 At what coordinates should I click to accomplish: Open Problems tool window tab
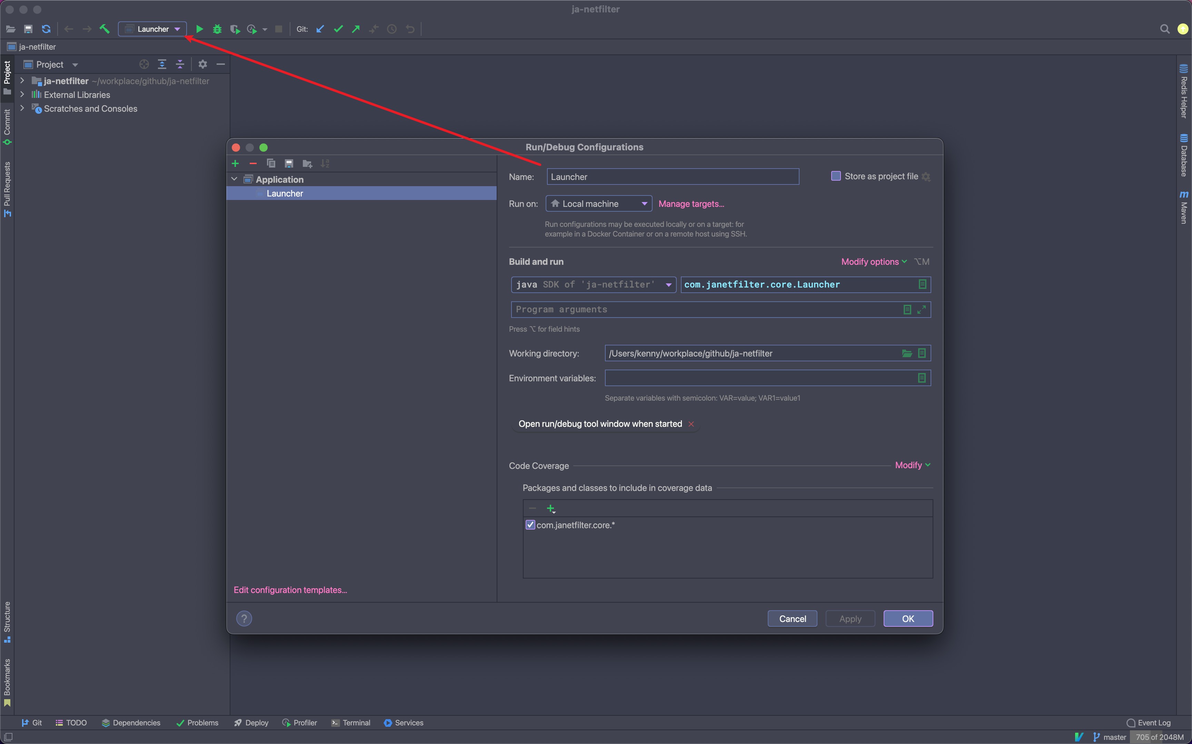[197, 722]
